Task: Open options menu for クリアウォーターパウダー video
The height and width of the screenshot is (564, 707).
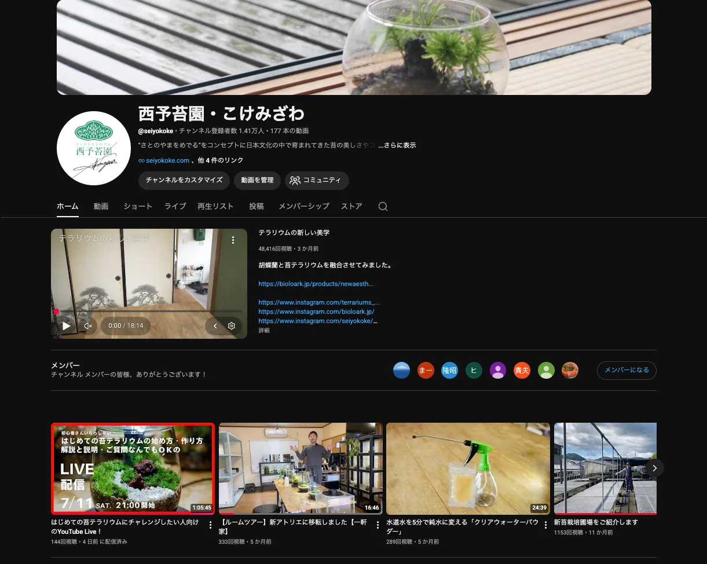Action: [x=545, y=525]
